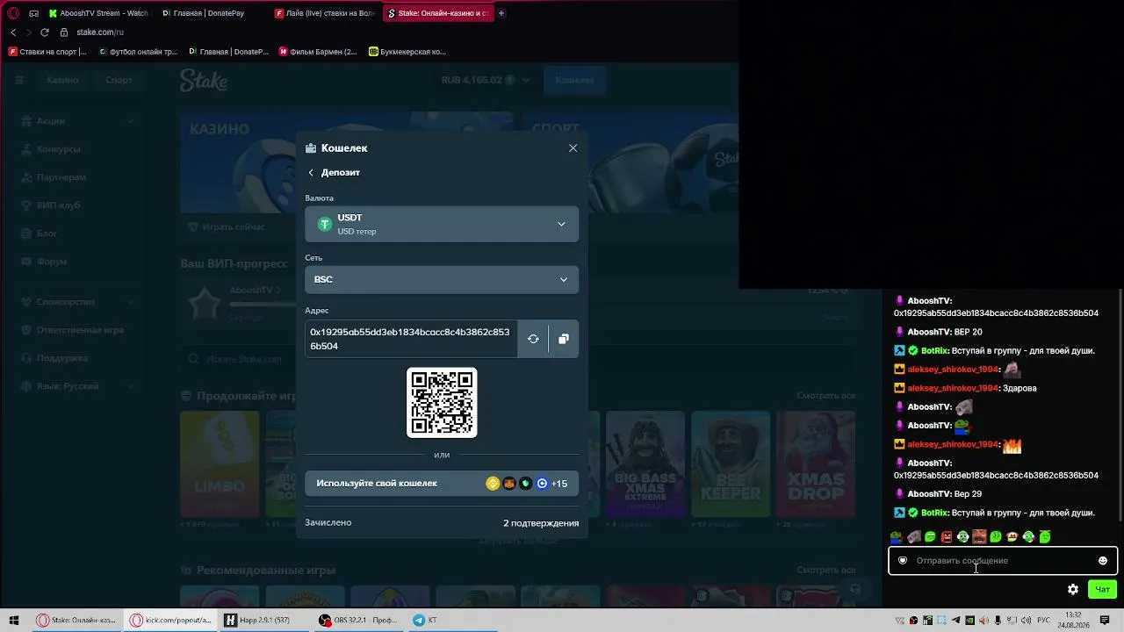This screenshot has height=632, width=1124.
Task: Open the Главная DonateP... bookmark
Action: [x=228, y=52]
